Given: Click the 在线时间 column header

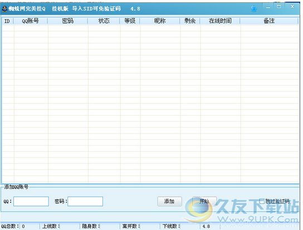Looking at the screenshot, I should [x=220, y=21].
